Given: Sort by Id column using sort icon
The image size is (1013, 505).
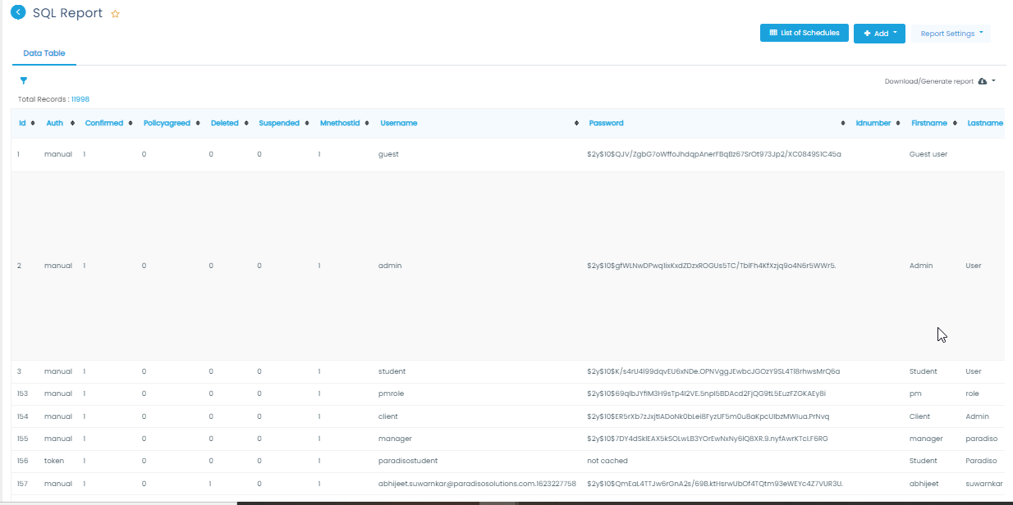Looking at the screenshot, I should 32,123.
